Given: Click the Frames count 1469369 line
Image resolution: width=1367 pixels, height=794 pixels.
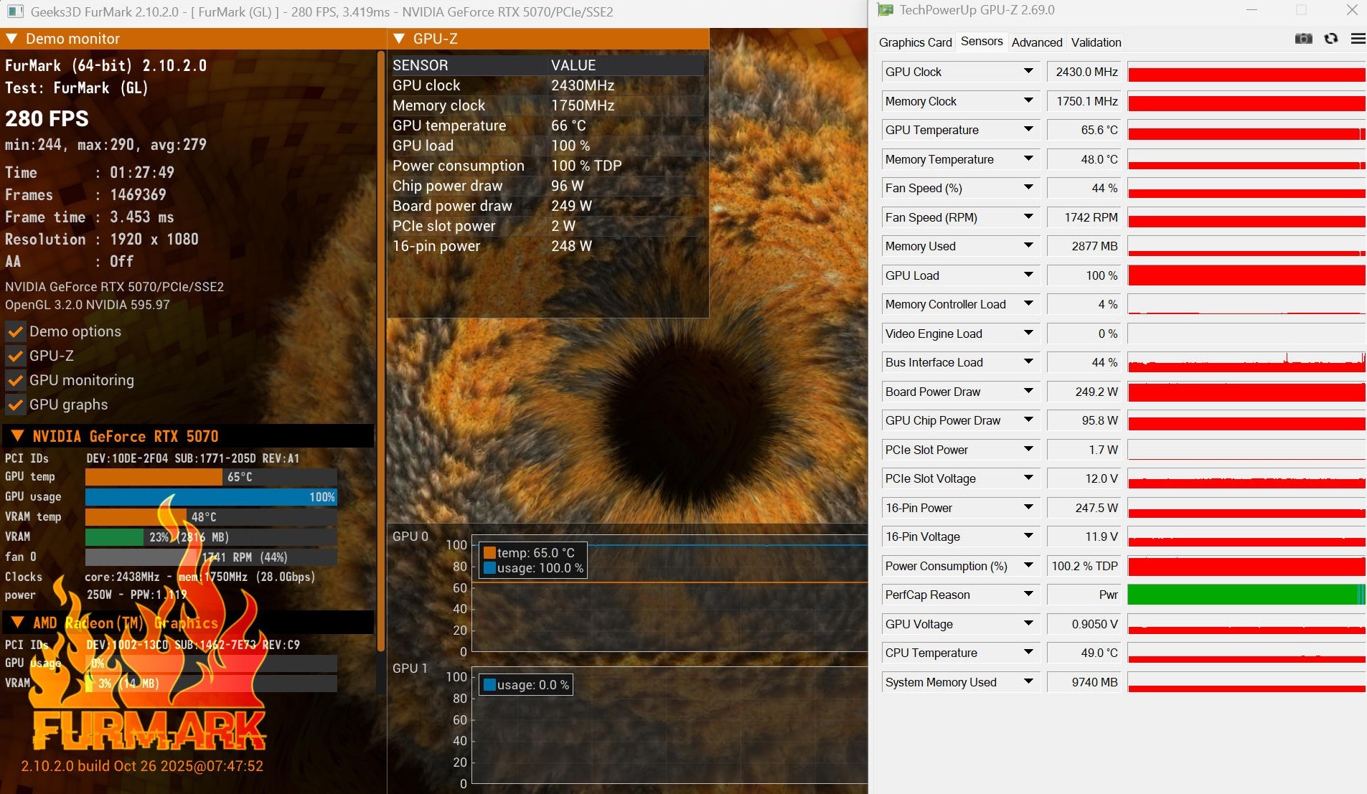Looking at the screenshot, I should 86,195.
